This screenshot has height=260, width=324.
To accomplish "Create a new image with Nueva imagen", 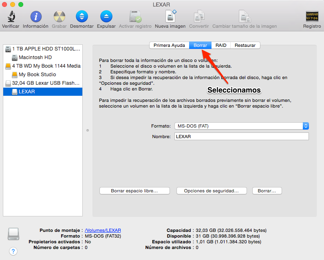I will 171,16.
